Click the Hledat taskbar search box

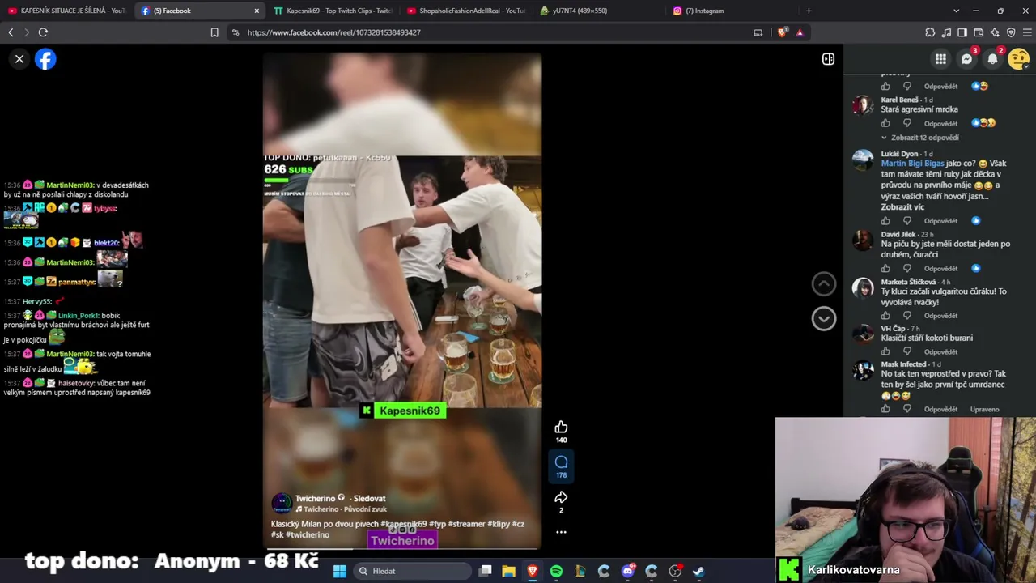coord(412,571)
